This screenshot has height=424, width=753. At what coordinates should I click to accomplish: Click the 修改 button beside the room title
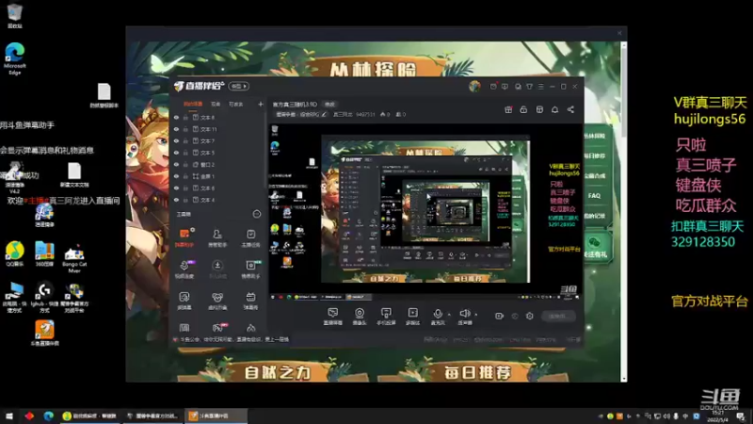click(329, 105)
